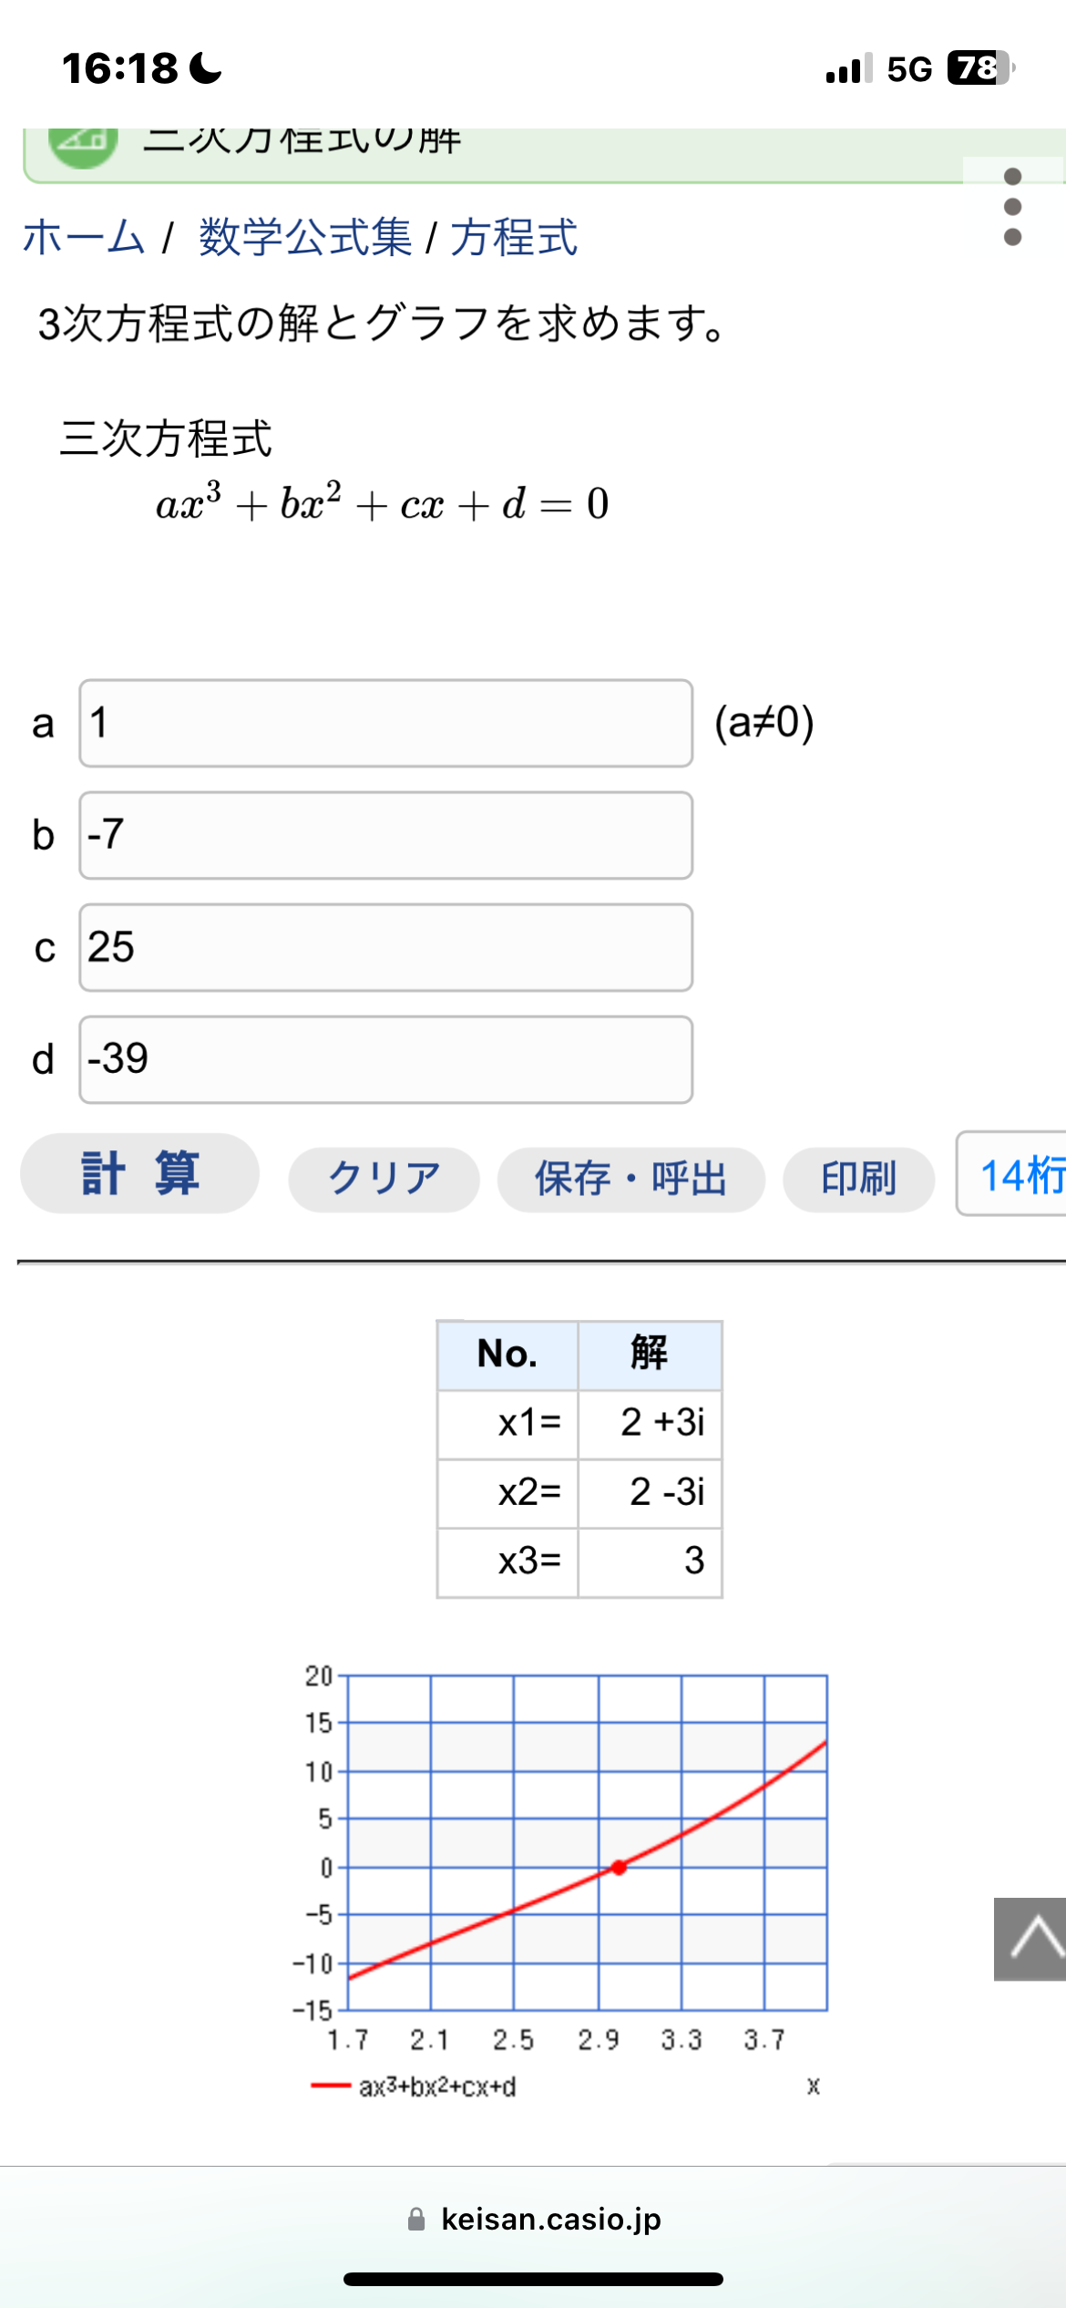Image resolution: width=1066 pixels, height=2308 pixels.
Task: Open the three-dot vertical menu
Action: (1012, 207)
